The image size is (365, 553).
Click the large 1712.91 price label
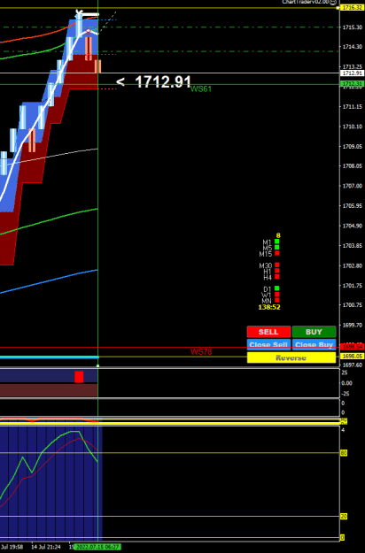coord(163,81)
